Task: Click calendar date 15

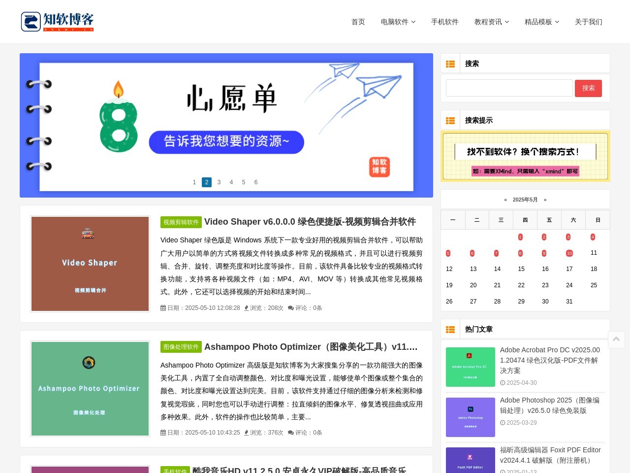Action: click(x=521, y=269)
